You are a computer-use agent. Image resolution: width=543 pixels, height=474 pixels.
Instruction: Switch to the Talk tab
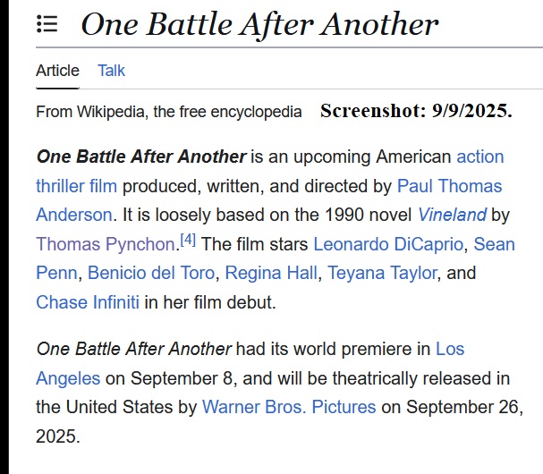click(111, 71)
